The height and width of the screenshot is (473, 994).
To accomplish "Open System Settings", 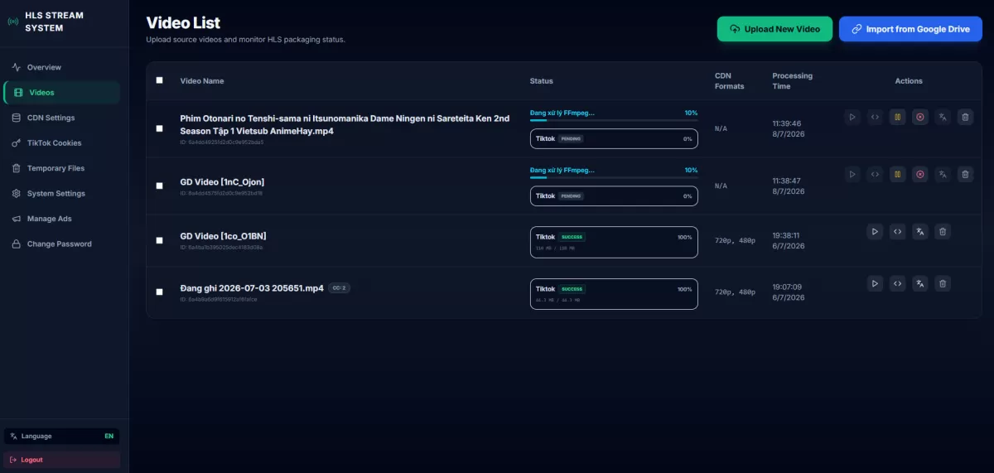I will (62, 194).
